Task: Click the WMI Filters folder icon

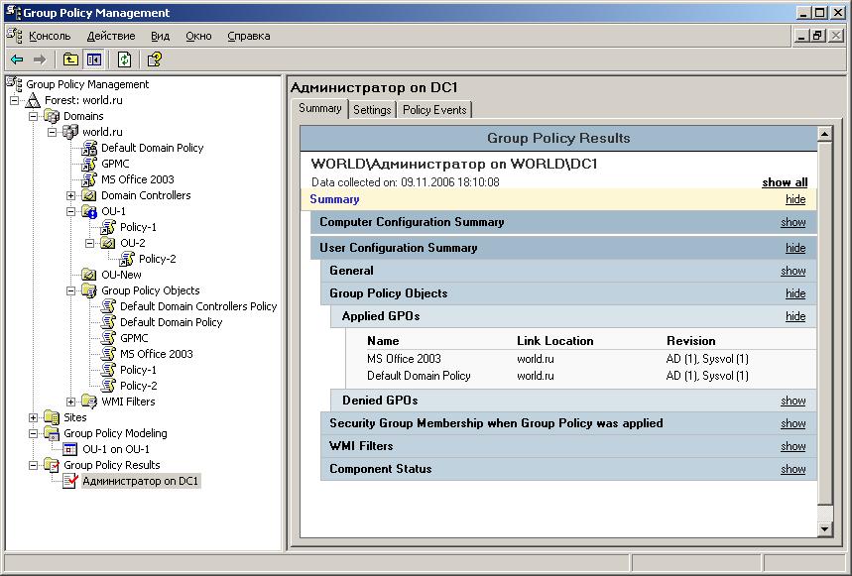Action: (89, 402)
